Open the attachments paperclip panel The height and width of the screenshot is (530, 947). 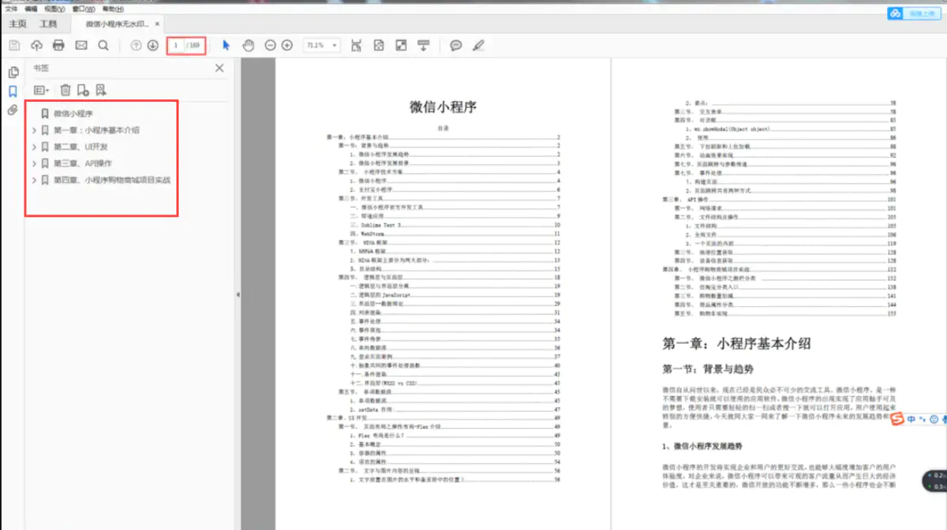coord(13,110)
